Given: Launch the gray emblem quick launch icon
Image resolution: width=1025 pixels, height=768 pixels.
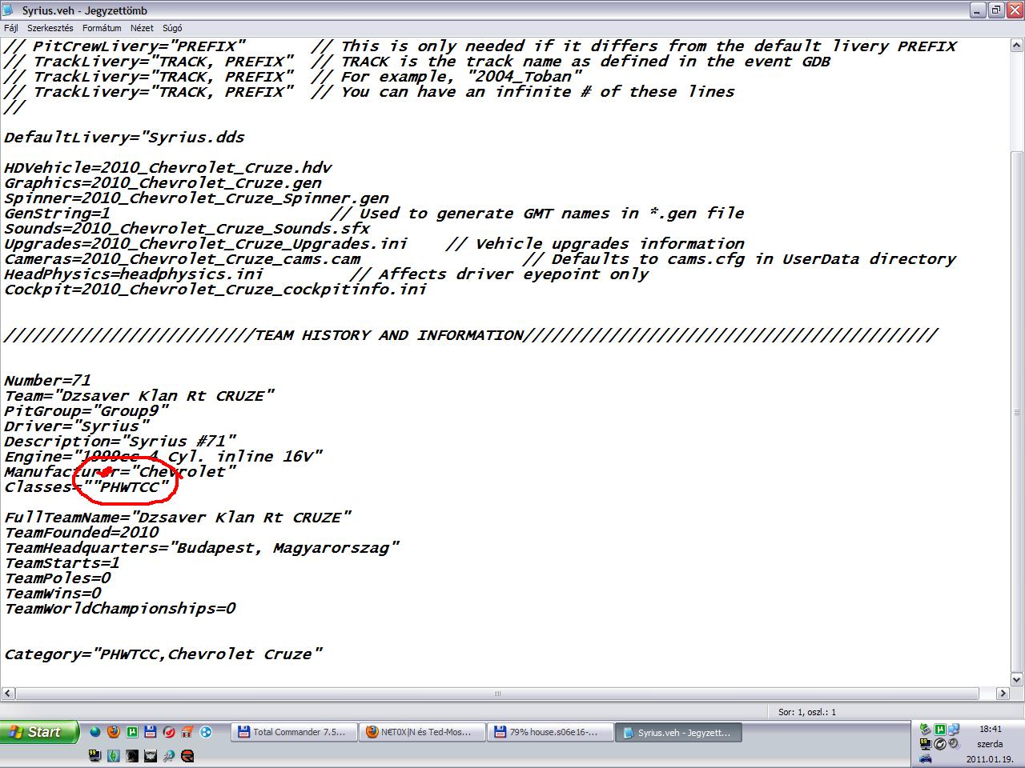Looking at the screenshot, I should [x=151, y=755].
